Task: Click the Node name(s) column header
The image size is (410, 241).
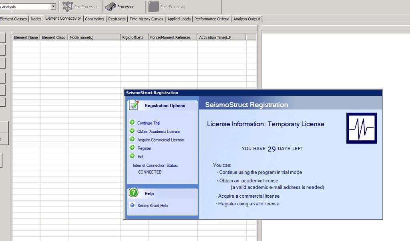Action: tap(94, 37)
